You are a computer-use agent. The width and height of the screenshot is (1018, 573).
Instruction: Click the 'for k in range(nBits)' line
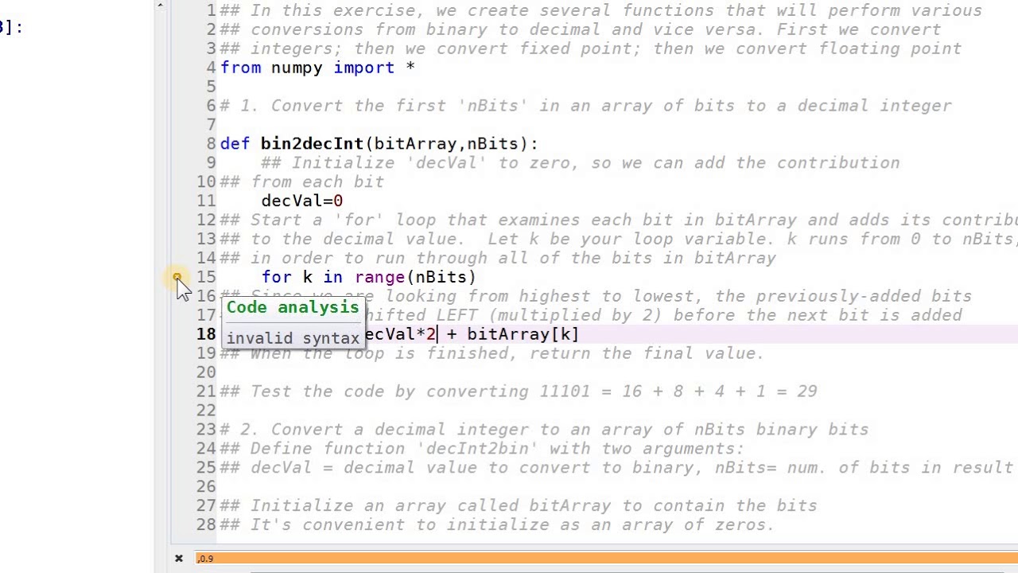[x=369, y=278]
